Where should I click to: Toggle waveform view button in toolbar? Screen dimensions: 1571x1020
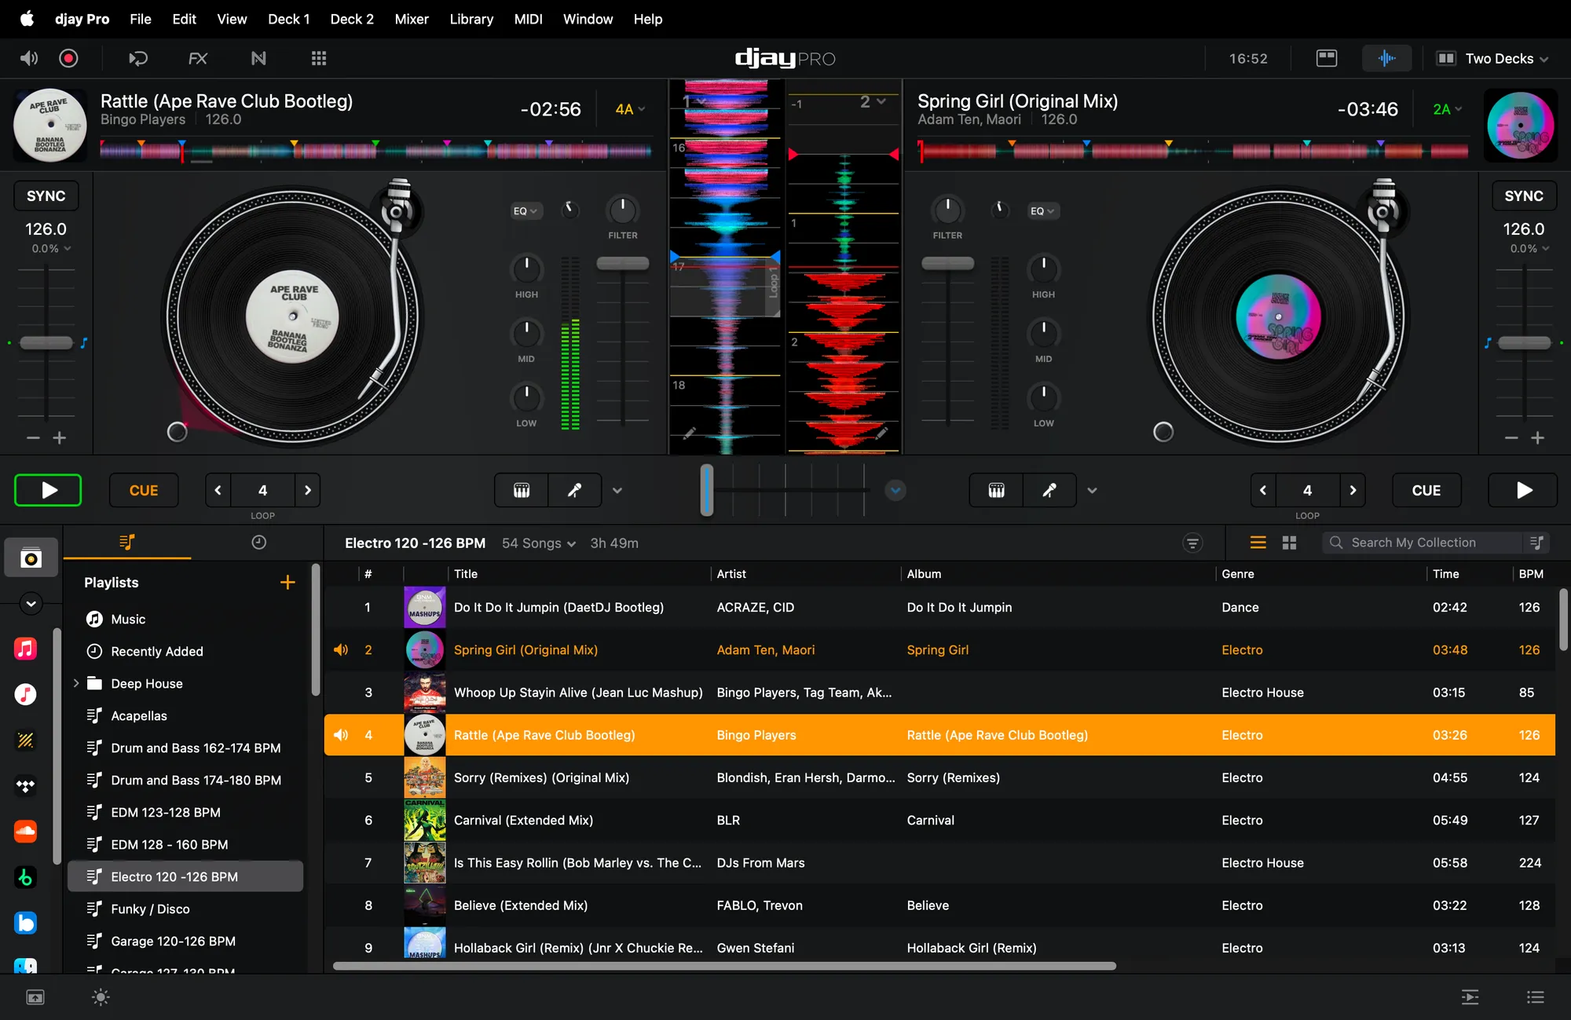pyautogui.click(x=1386, y=58)
